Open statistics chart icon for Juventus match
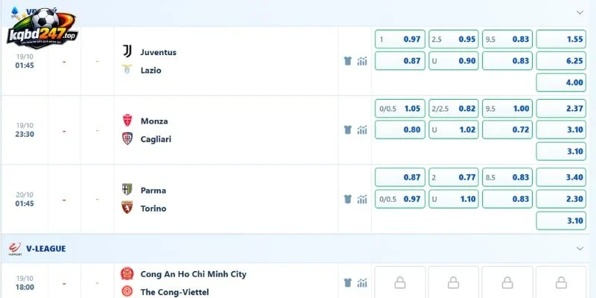This screenshot has width=596, height=298. [x=362, y=61]
